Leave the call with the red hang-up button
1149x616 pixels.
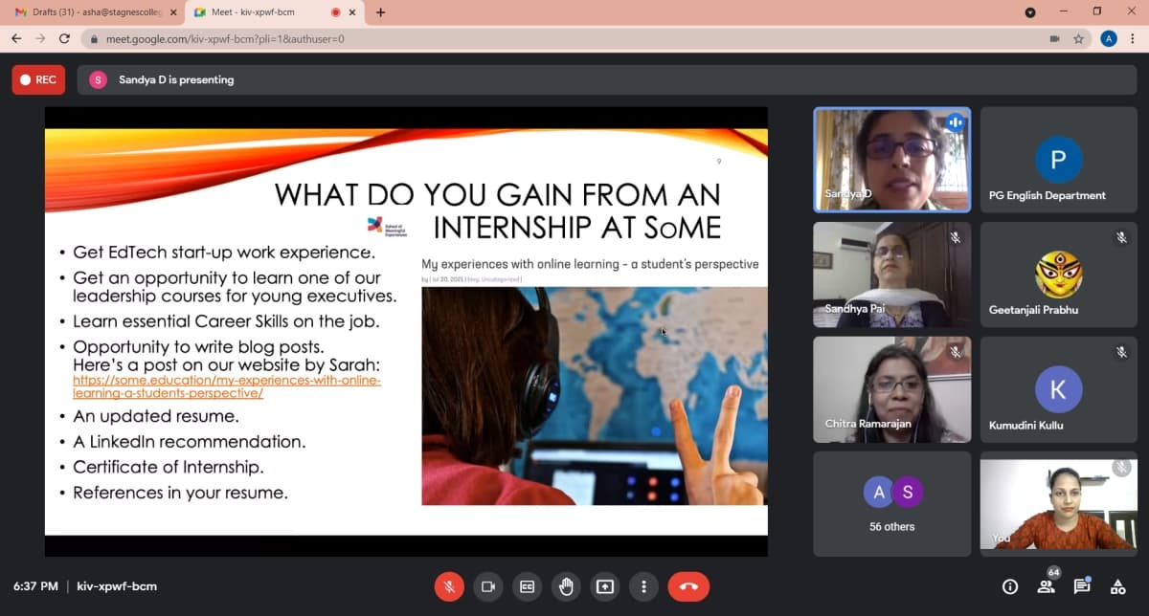click(x=688, y=586)
